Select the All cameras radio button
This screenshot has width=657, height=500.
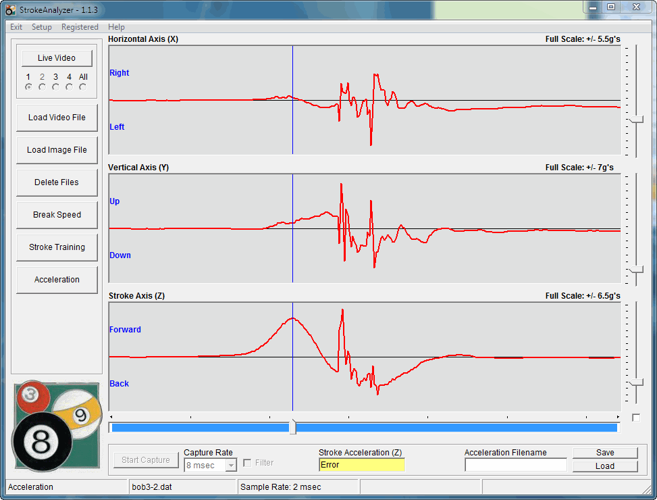tap(82, 87)
